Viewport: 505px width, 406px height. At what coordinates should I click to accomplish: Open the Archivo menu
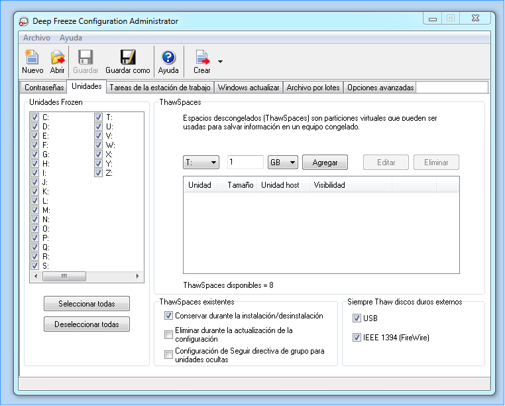(36, 38)
